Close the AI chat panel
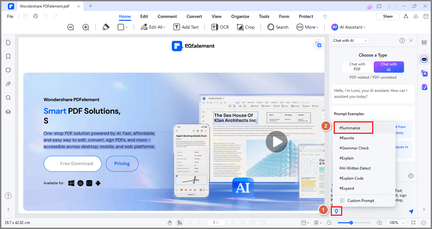The image size is (432, 229). pos(411,40)
